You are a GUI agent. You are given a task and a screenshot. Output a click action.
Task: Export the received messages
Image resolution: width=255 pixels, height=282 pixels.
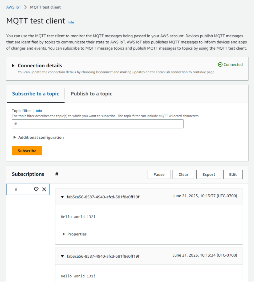coord(209,174)
